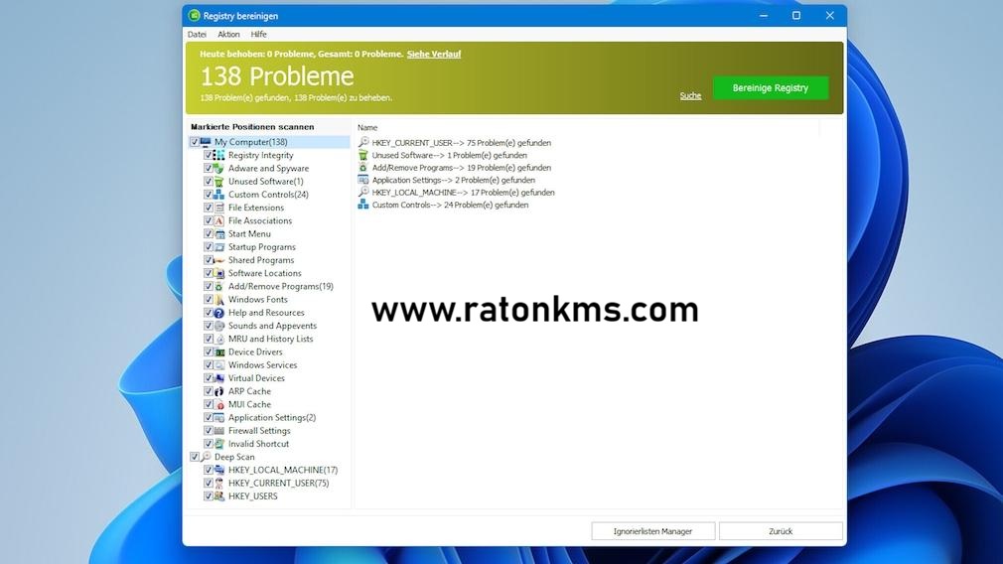The height and width of the screenshot is (564, 1003).
Task: Select the MUI Cache tree item
Action: tap(249, 404)
